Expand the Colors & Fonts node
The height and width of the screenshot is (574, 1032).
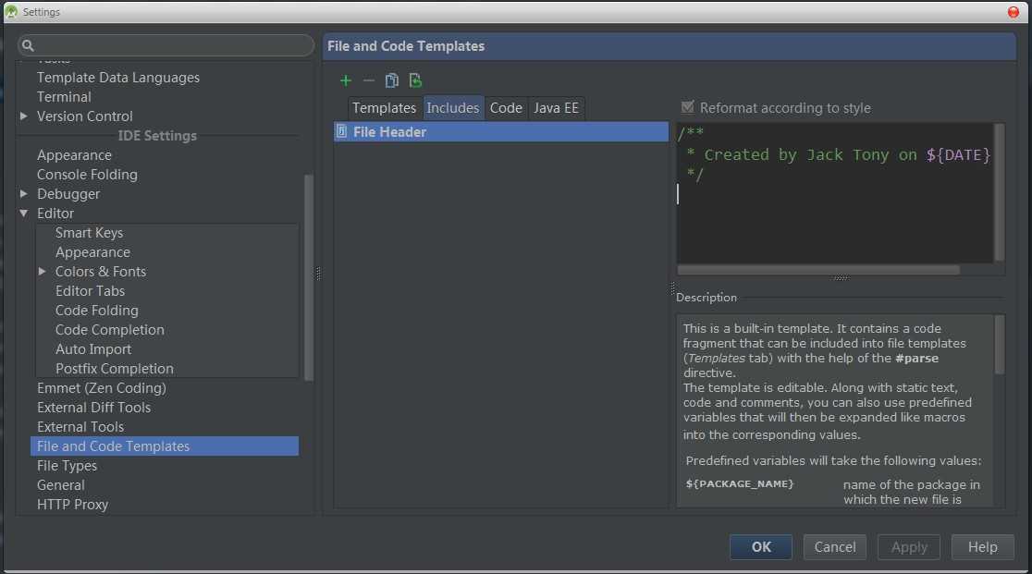pyautogui.click(x=43, y=271)
